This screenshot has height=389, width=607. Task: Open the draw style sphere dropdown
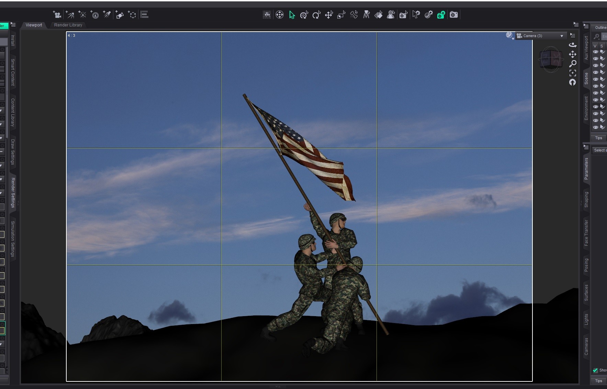(x=510, y=35)
